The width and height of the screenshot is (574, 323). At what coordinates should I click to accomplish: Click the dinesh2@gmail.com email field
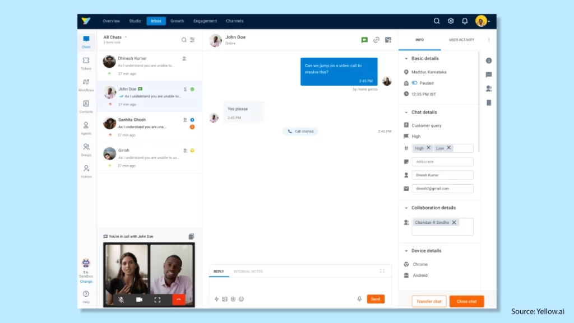tap(442, 189)
